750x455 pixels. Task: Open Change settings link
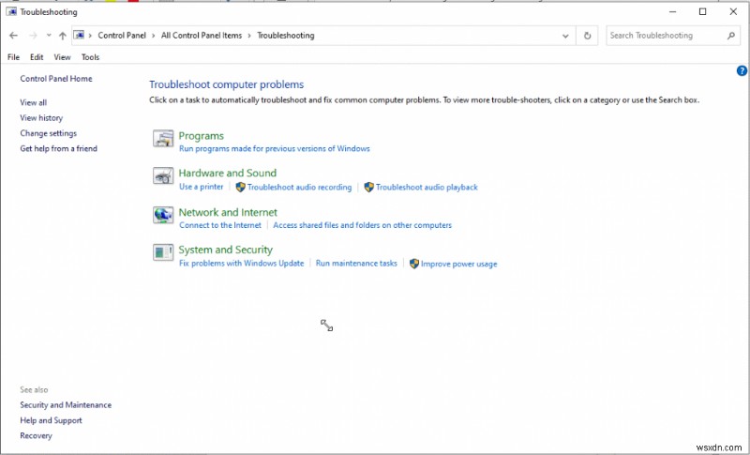tap(49, 133)
